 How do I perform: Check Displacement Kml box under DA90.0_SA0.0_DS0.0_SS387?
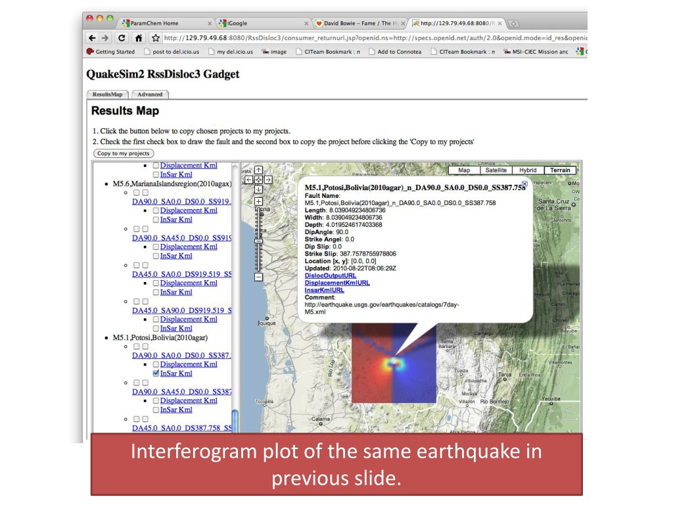(156, 364)
